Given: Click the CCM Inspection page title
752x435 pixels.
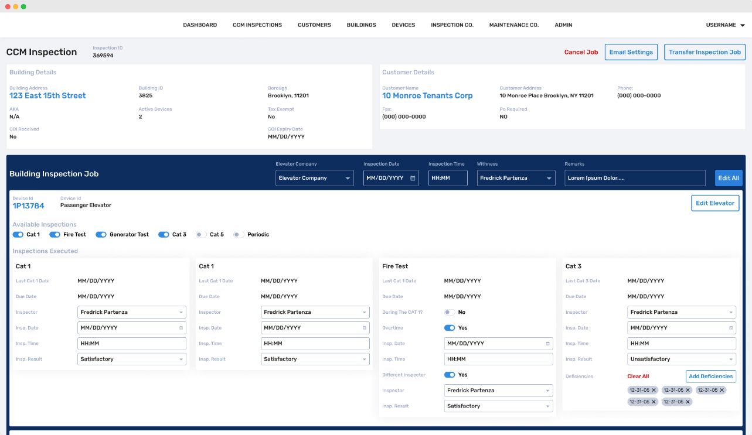Looking at the screenshot, I should 42,52.
